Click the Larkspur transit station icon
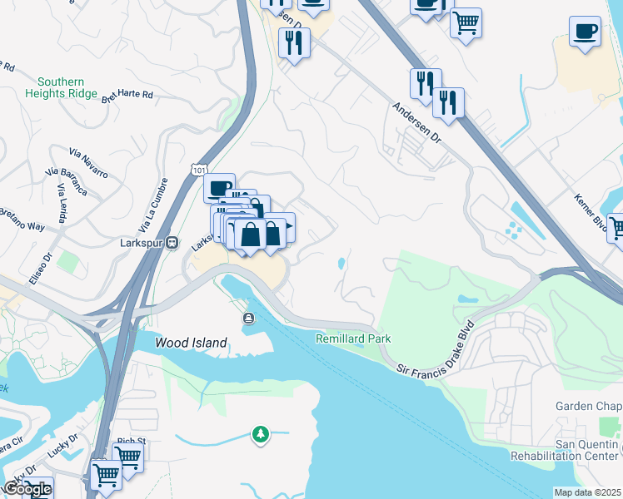The height and width of the screenshot is (499, 623). point(172,242)
